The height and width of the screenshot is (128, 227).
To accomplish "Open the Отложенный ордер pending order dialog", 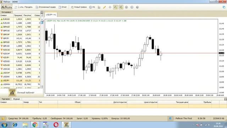I will (x=46, y=7).
